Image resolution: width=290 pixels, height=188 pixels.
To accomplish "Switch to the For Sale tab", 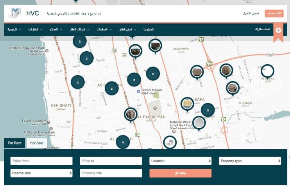I will click(x=37, y=143).
